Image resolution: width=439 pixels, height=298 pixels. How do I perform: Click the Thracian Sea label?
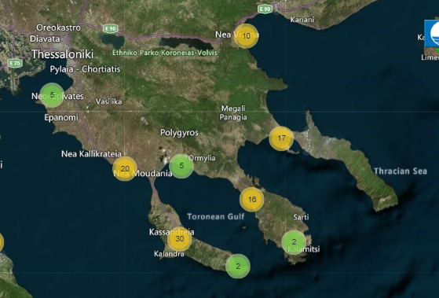point(401,171)
